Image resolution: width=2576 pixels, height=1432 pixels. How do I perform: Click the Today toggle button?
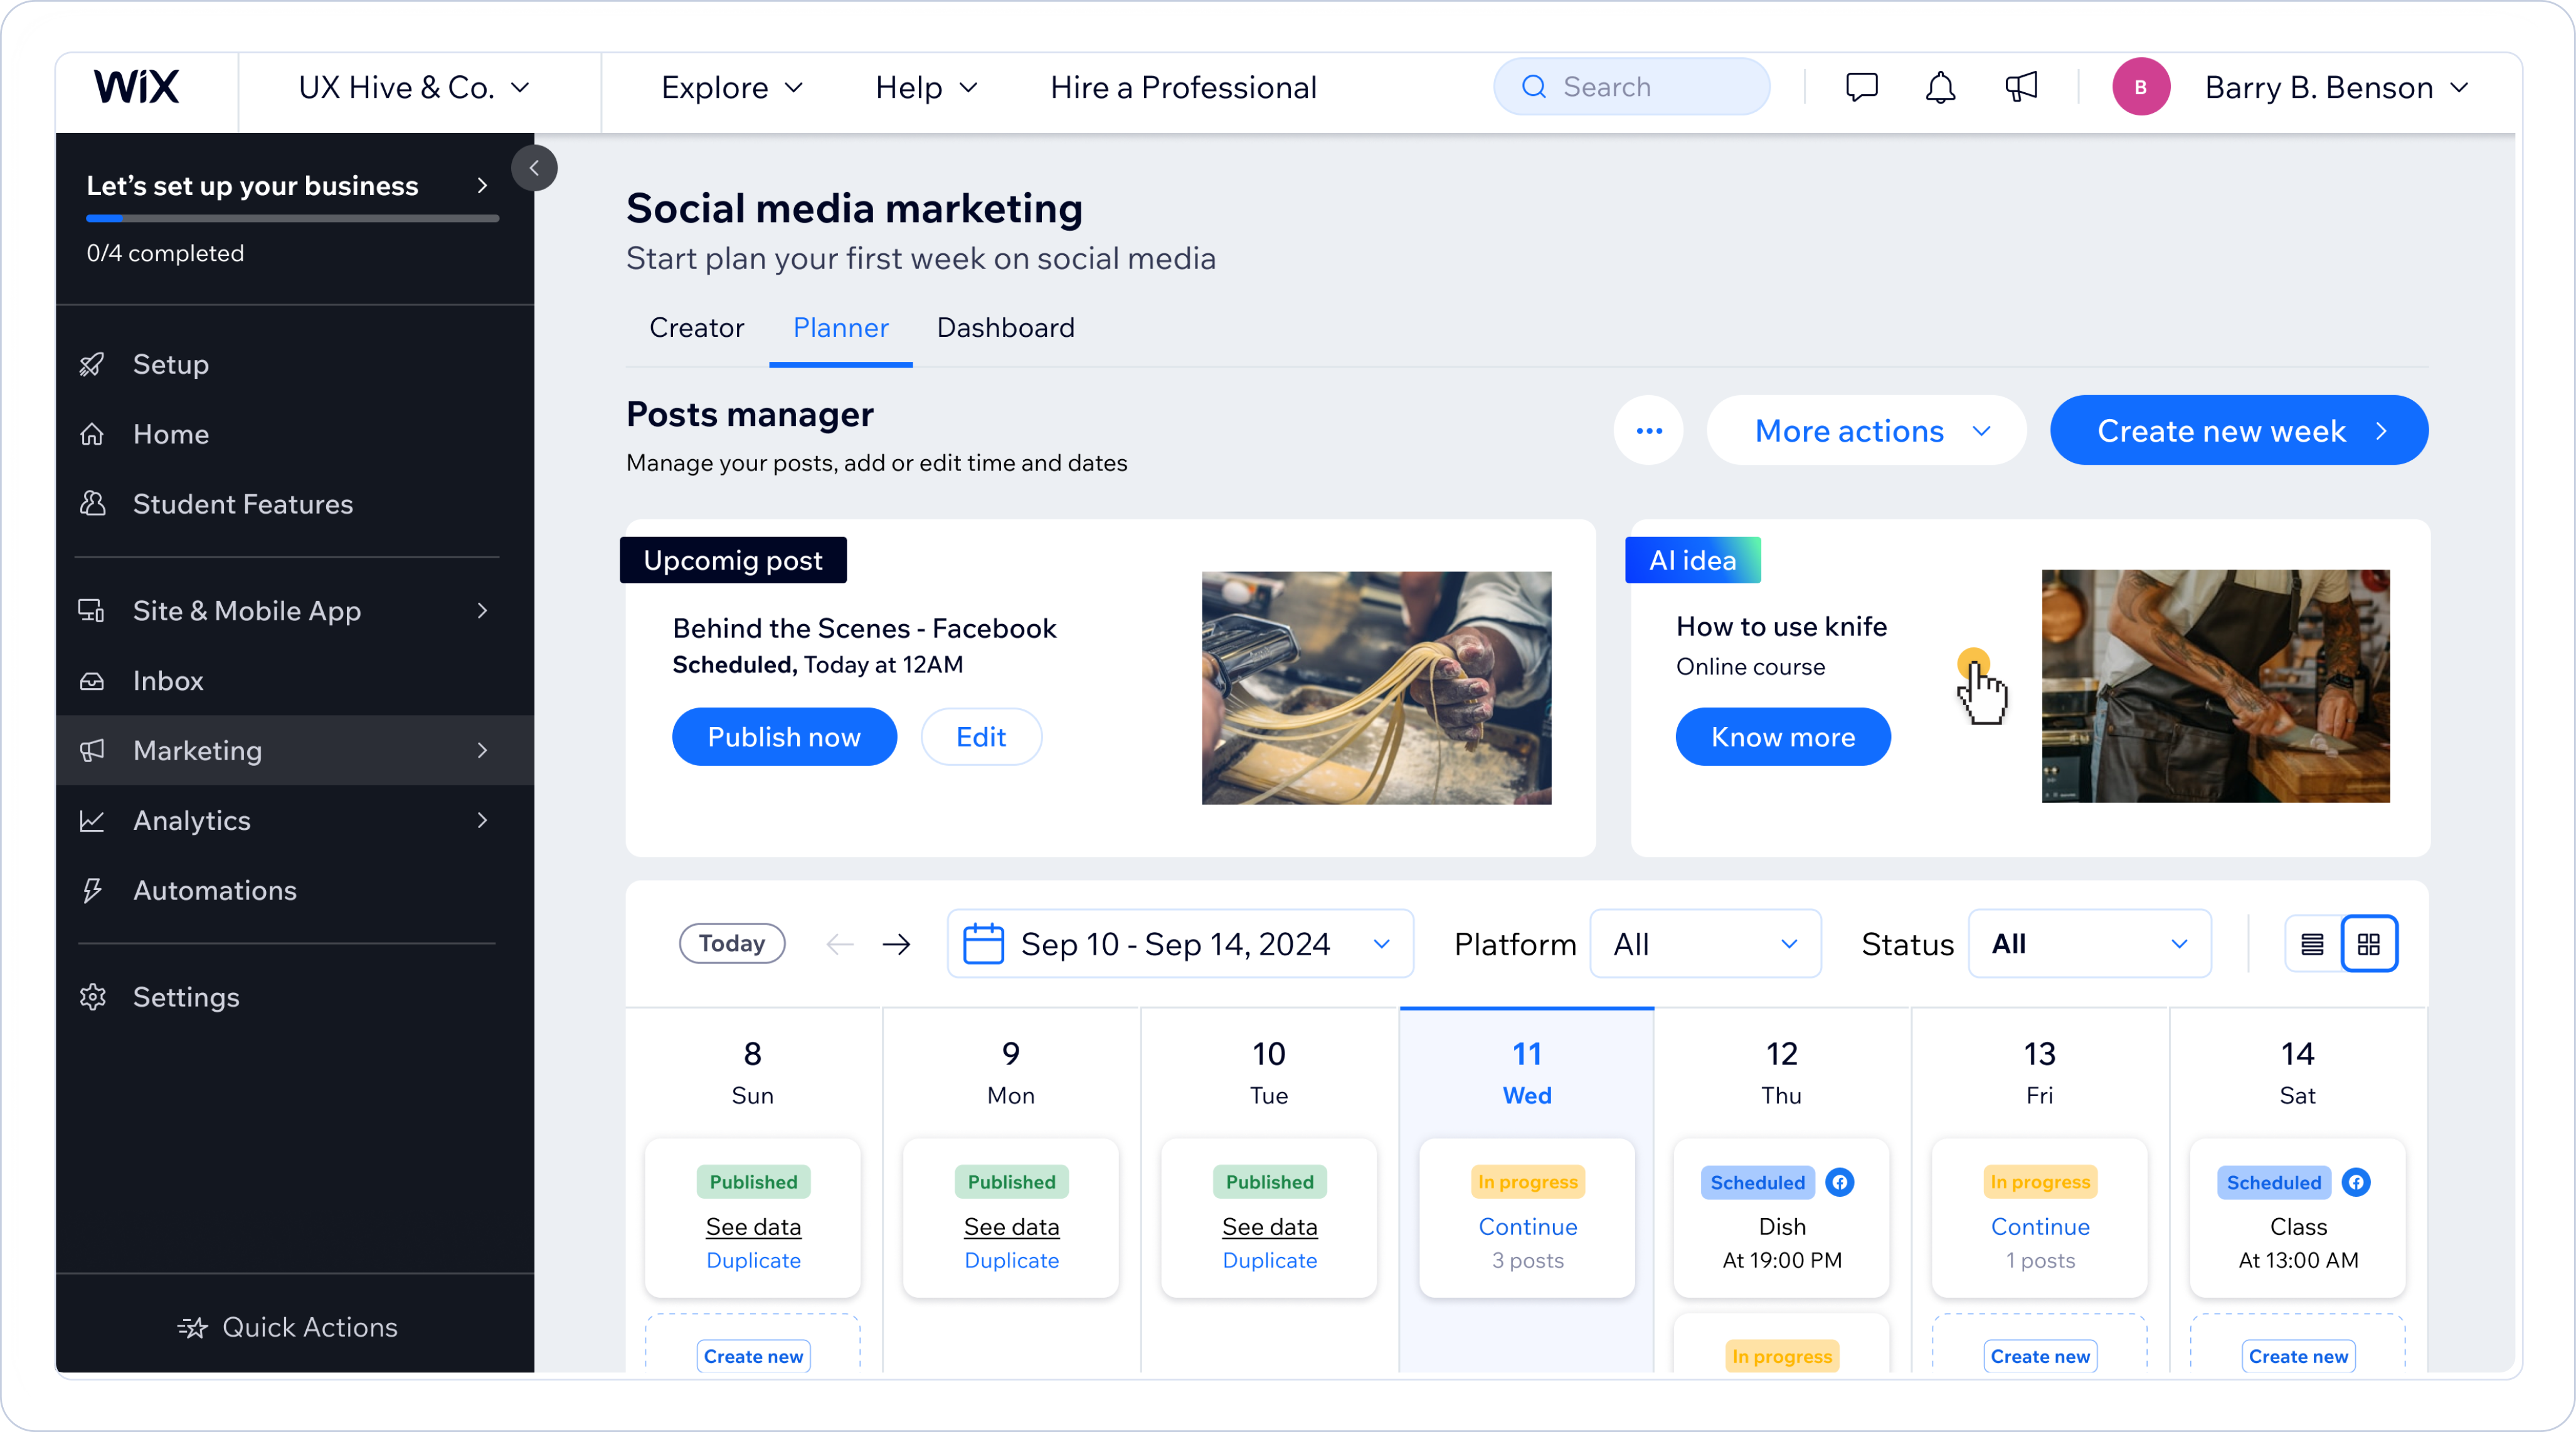click(732, 943)
